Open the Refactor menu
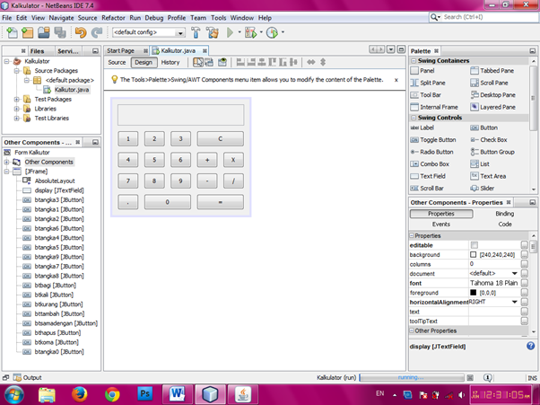This screenshot has width=540, height=405. click(x=113, y=18)
